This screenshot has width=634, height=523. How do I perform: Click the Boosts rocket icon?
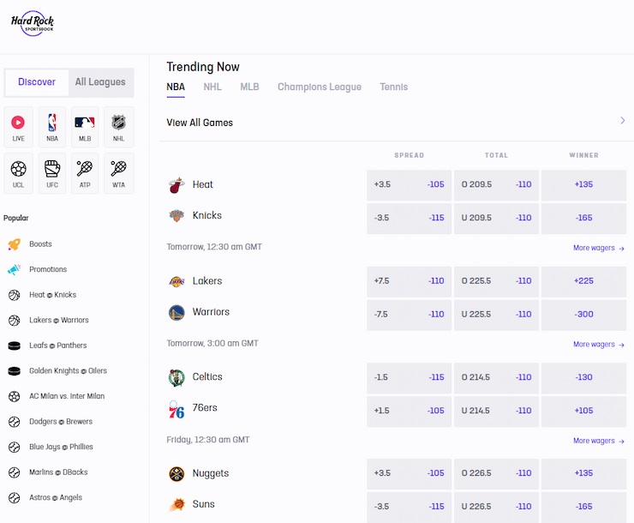pyautogui.click(x=15, y=244)
